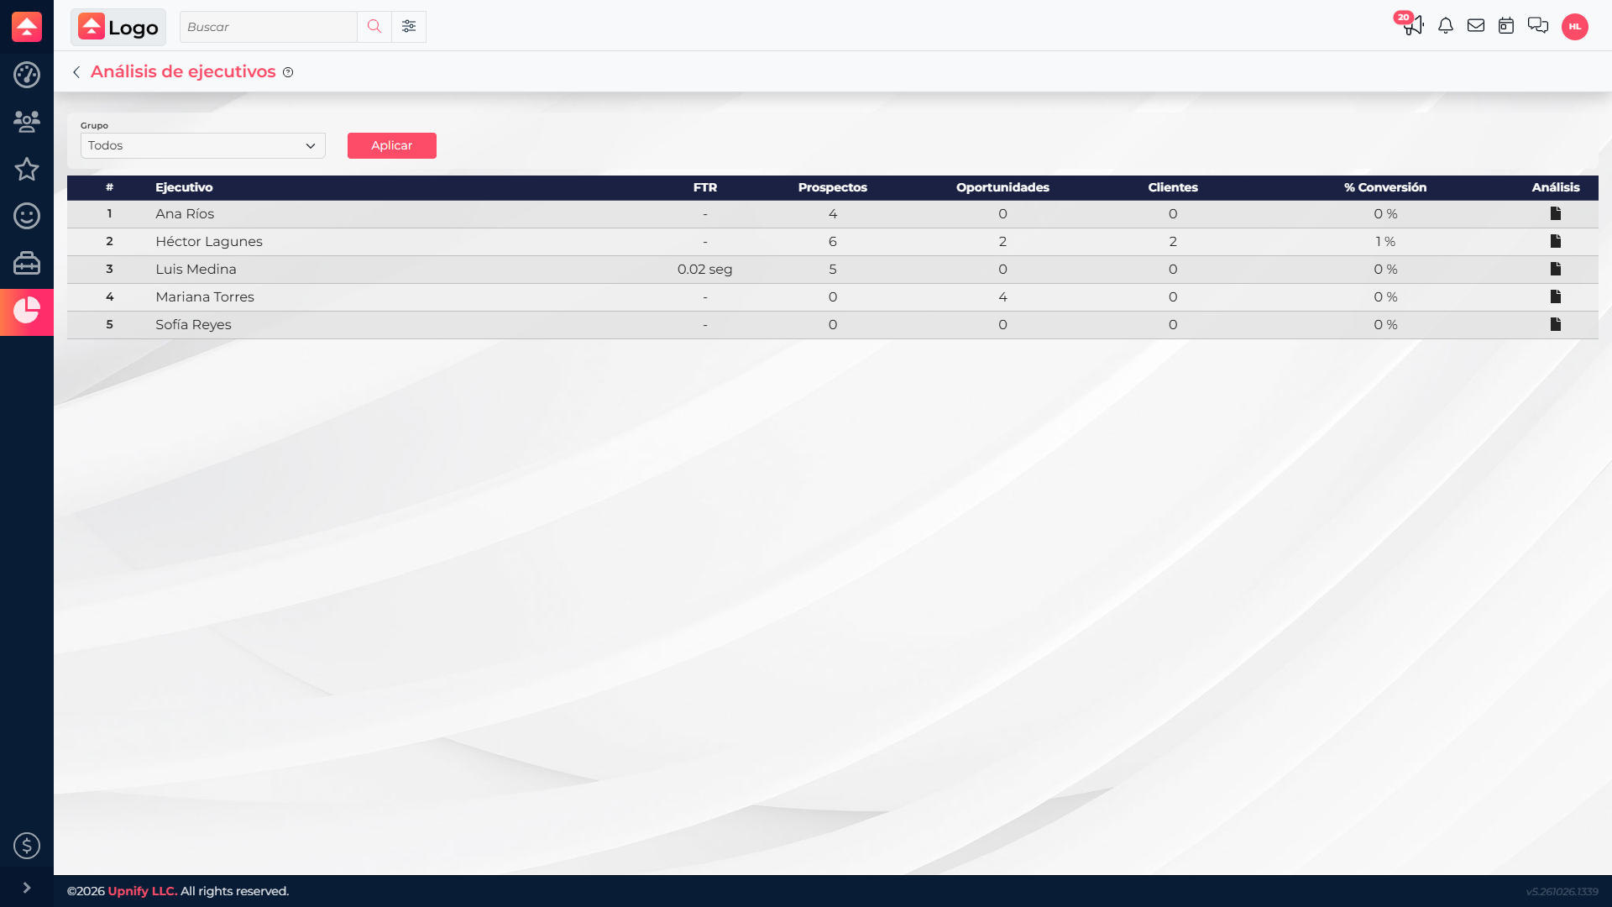This screenshot has width=1612, height=907.
Task: Open analysis document for Luis Medina
Action: point(1556,270)
